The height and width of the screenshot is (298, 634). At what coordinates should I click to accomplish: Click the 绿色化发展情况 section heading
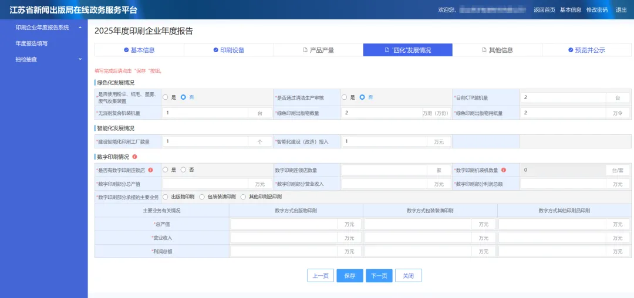(116, 83)
